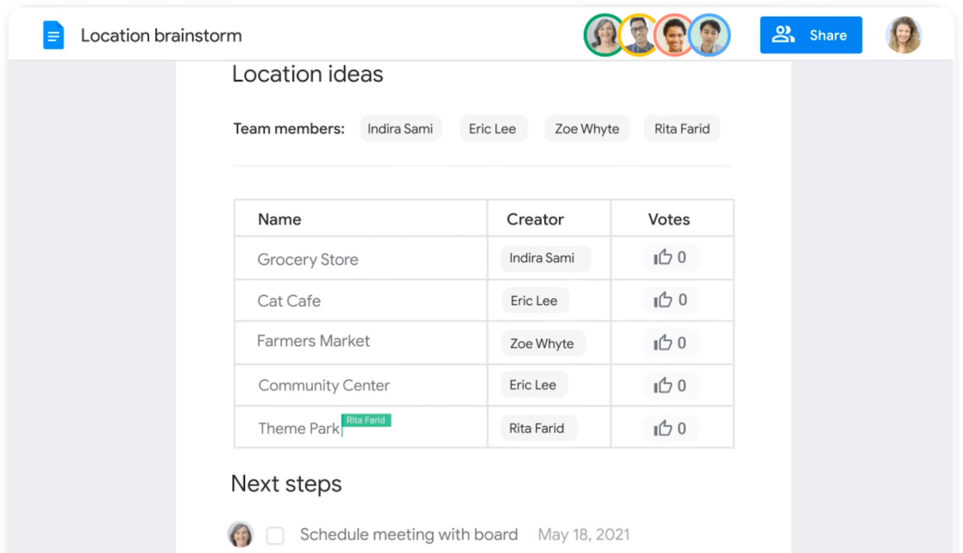Upvote the Grocery Store idea
This screenshot has width=963, height=553.
[670, 258]
